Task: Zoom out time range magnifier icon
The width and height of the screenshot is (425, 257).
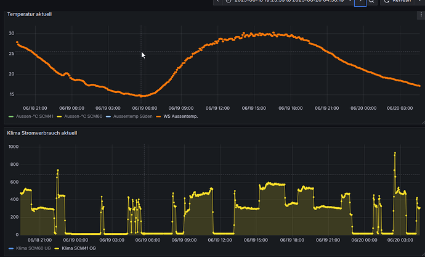Action: point(372,2)
